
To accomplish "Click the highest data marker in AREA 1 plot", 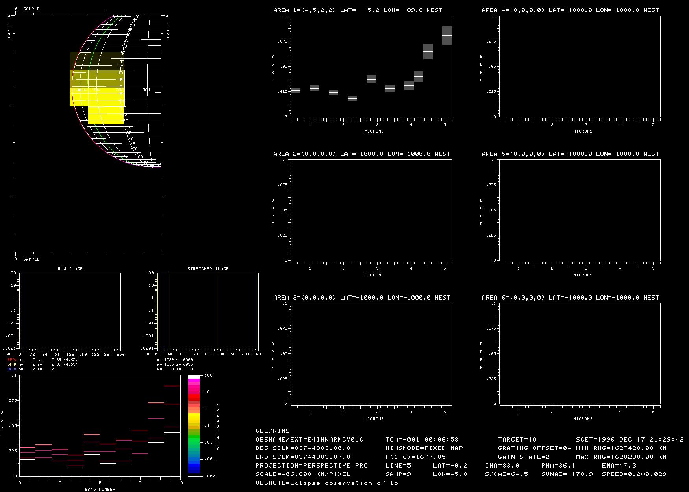I will click(446, 35).
